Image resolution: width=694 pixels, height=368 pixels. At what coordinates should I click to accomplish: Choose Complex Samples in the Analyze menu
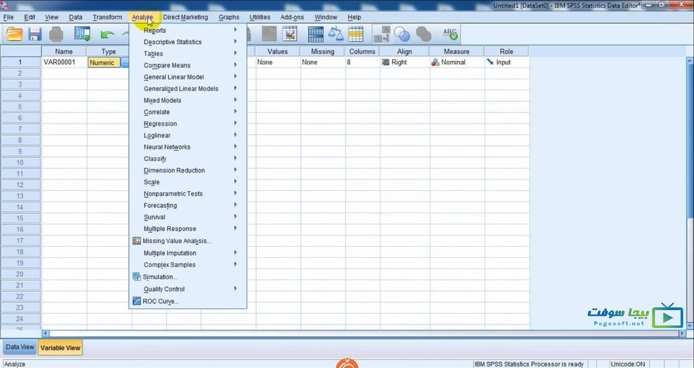click(188, 265)
